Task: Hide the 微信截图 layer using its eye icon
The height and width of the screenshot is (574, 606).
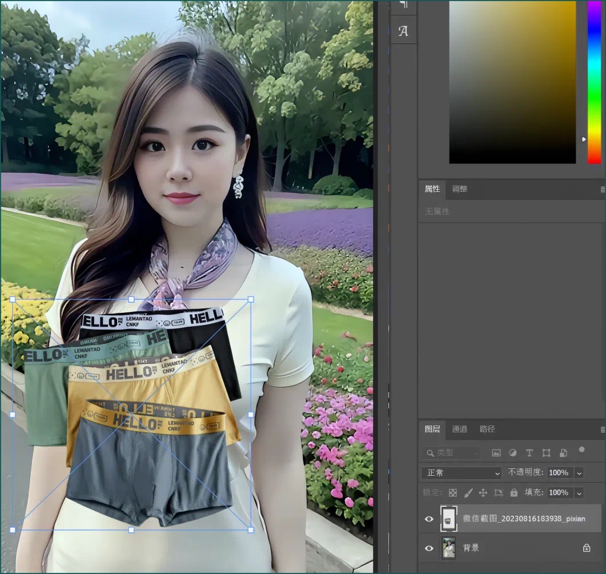Action: [x=429, y=519]
